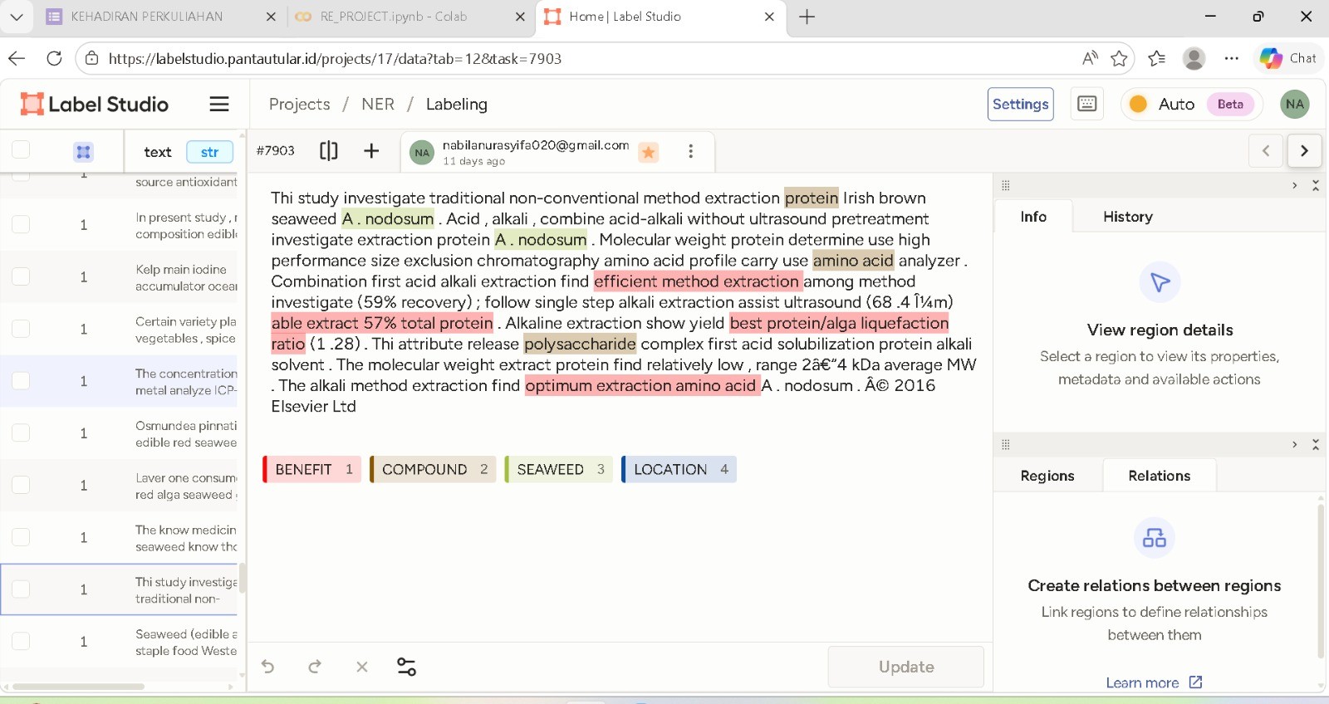Open NER breadcrumb link
Viewport: 1329px width, 704px height.
[x=378, y=104]
